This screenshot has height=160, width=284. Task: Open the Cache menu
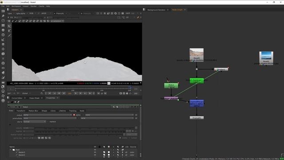point(41,6)
